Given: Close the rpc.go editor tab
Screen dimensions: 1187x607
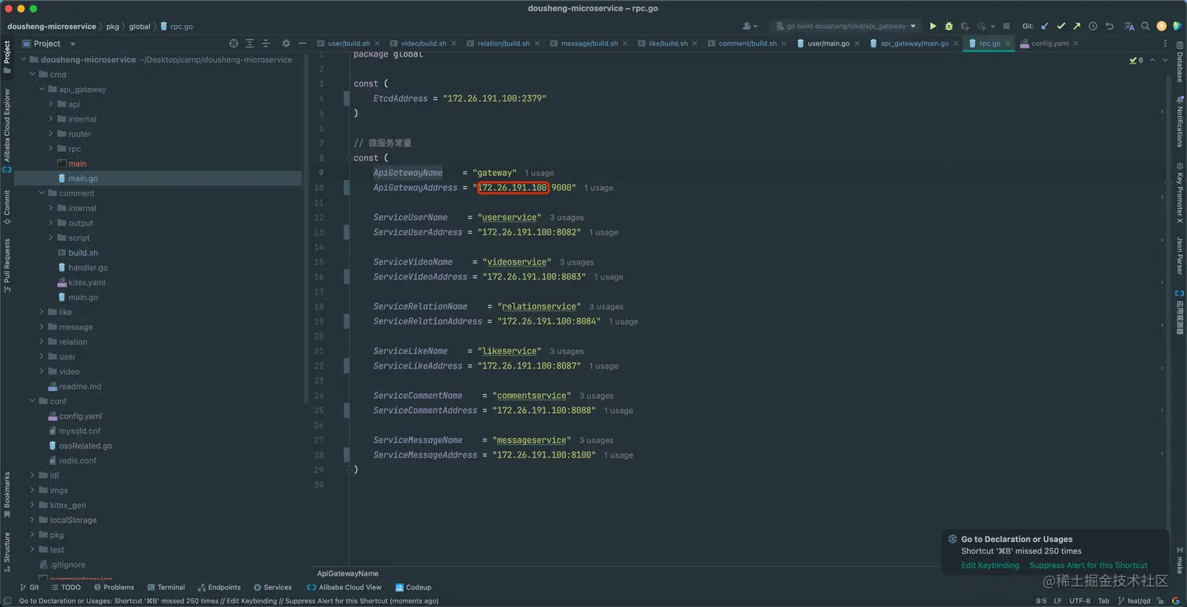Looking at the screenshot, I should (1008, 44).
